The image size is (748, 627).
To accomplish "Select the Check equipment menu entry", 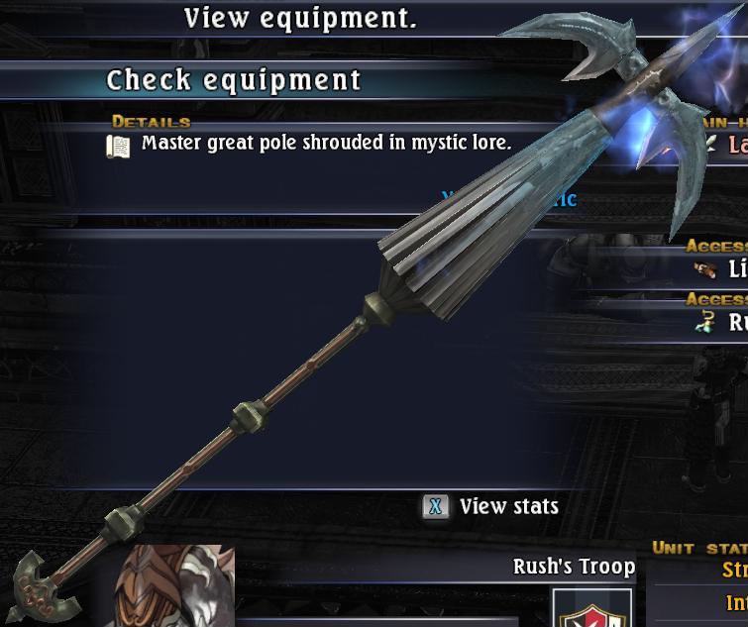I will (233, 80).
